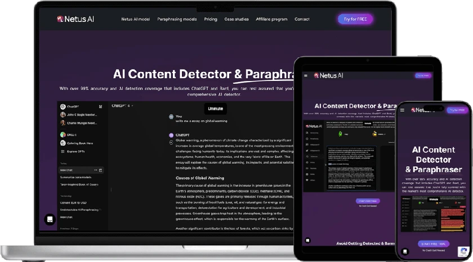Open Coloring Book Hero in the sidebar
The width and height of the screenshot is (473, 262).
pyautogui.click(x=77, y=143)
